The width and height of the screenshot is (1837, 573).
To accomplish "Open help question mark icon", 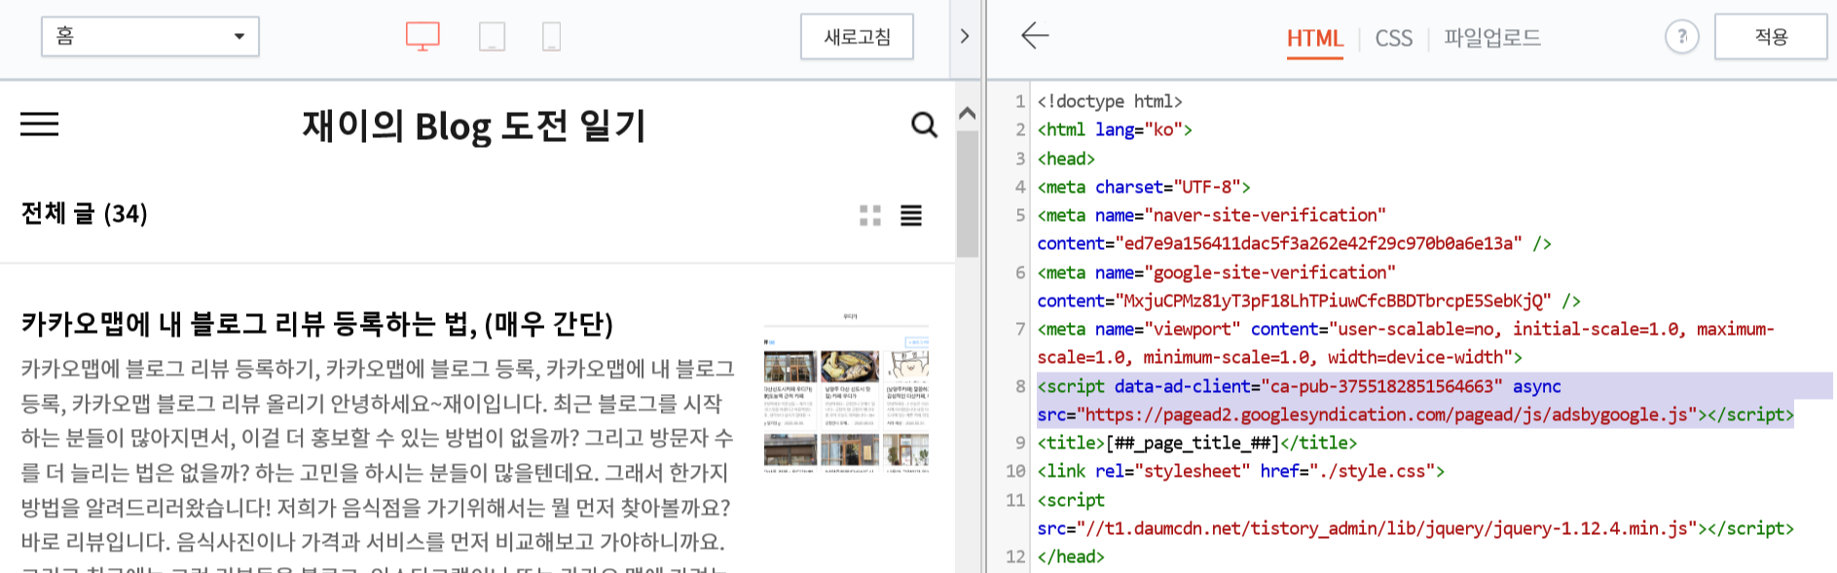I will (x=1681, y=37).
